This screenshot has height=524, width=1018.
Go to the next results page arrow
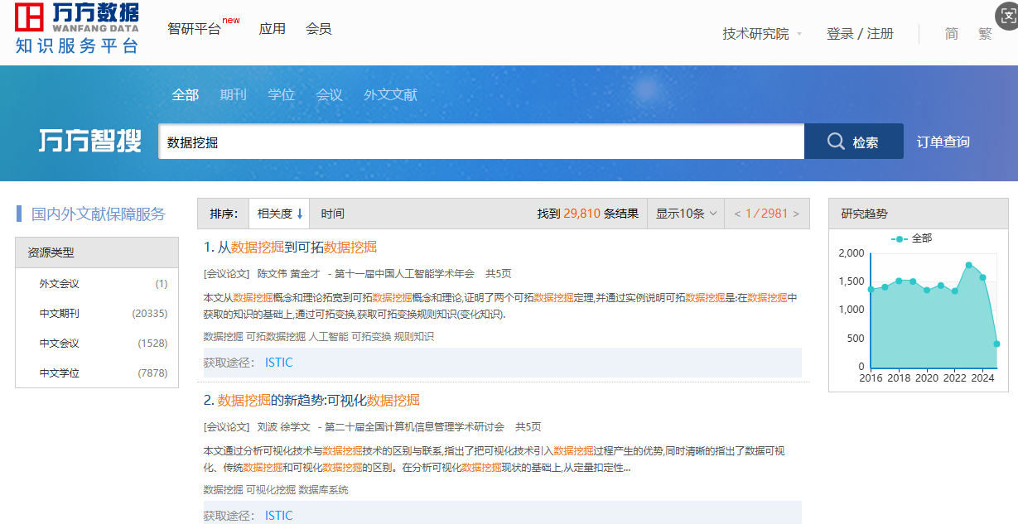click(x=796, y=214)
